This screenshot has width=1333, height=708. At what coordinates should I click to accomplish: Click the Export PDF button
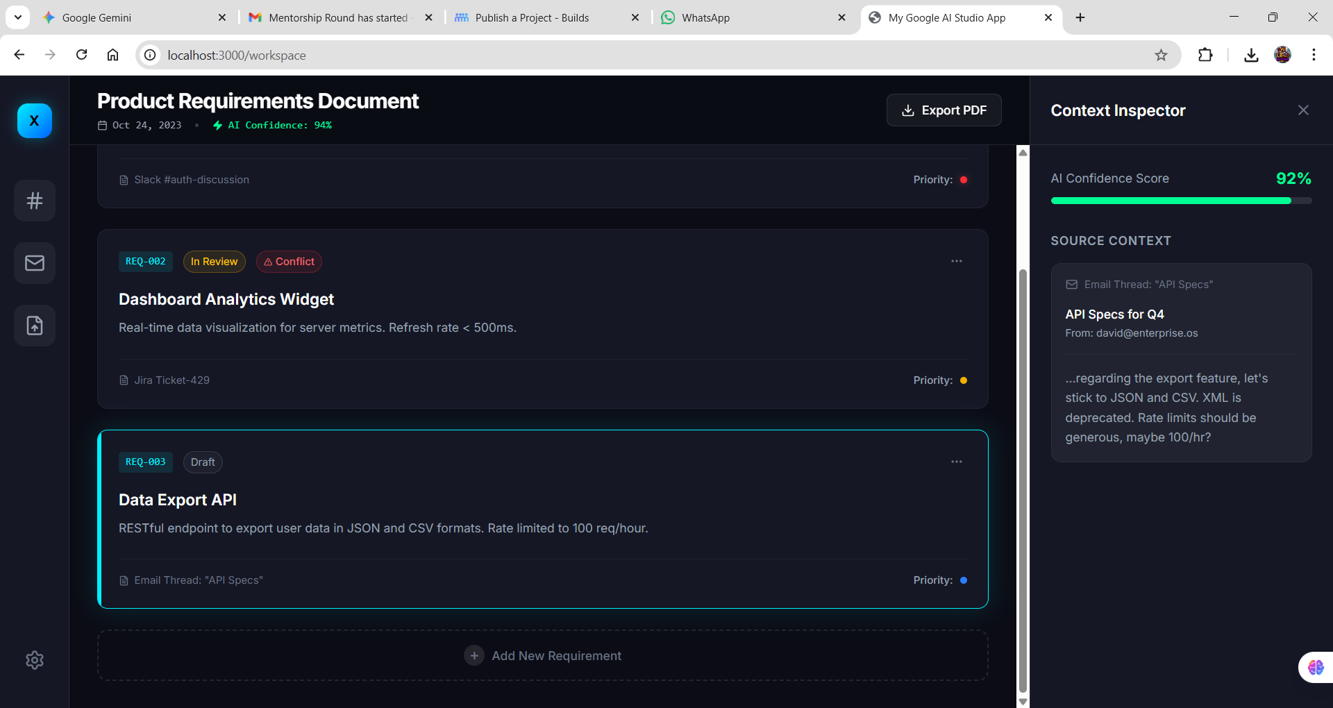(944, 110)
